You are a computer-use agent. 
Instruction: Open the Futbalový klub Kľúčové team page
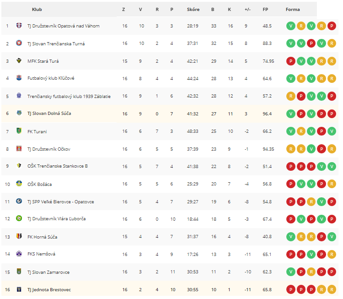tap(51, 78)
